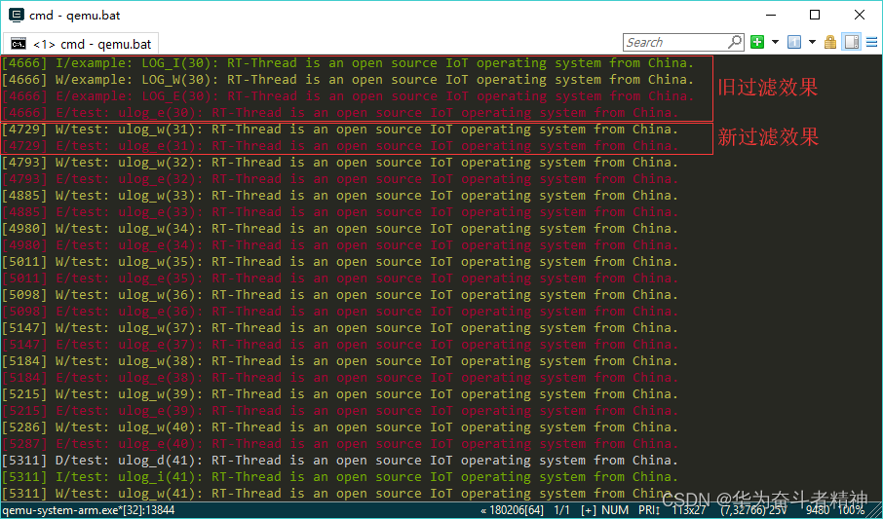Click the magnifying glass search icon

(x=736, y=42)
